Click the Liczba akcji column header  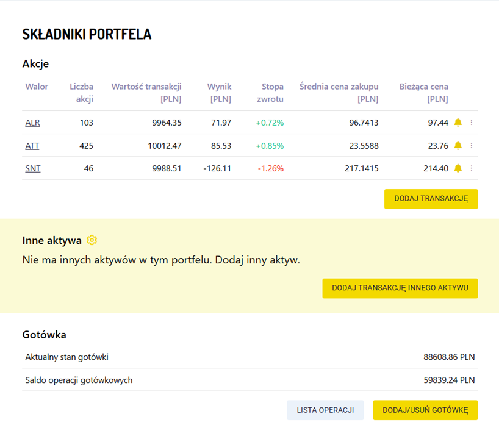[x=82, y=93]
